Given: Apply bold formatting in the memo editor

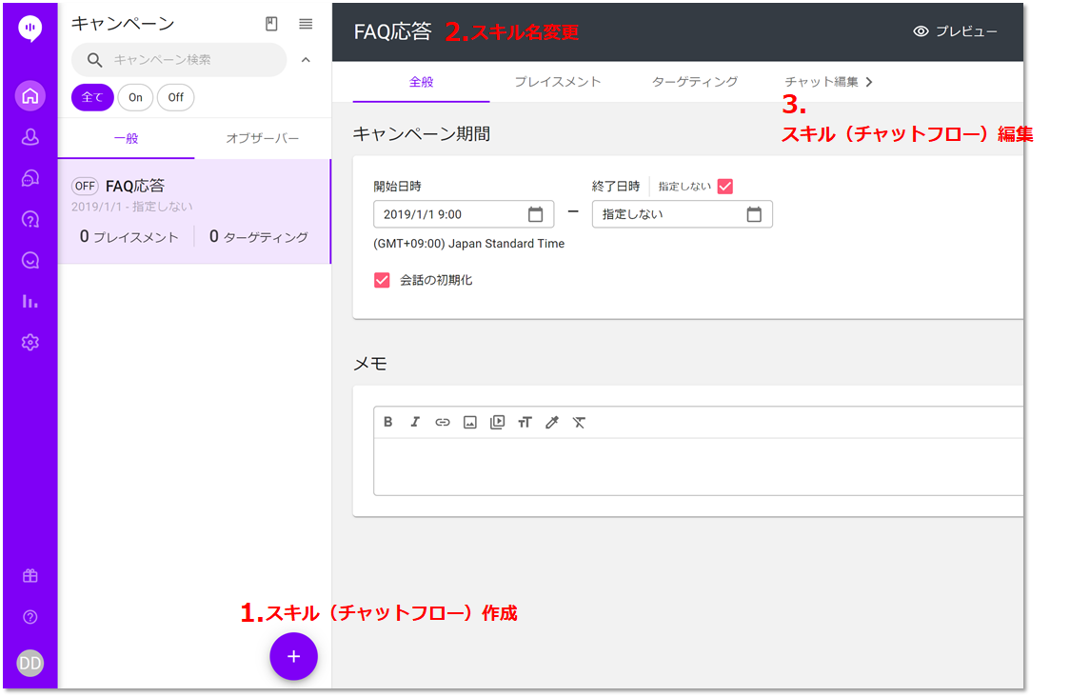Looking at the screenshot, I should click(387, 422).
